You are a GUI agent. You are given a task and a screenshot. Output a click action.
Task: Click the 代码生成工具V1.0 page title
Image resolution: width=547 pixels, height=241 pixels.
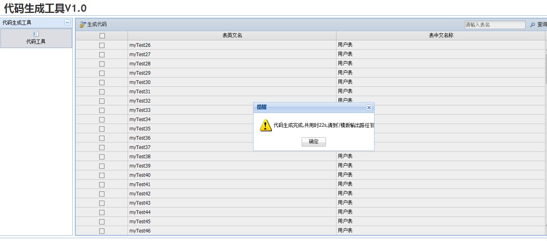click(x=45, y=8)
